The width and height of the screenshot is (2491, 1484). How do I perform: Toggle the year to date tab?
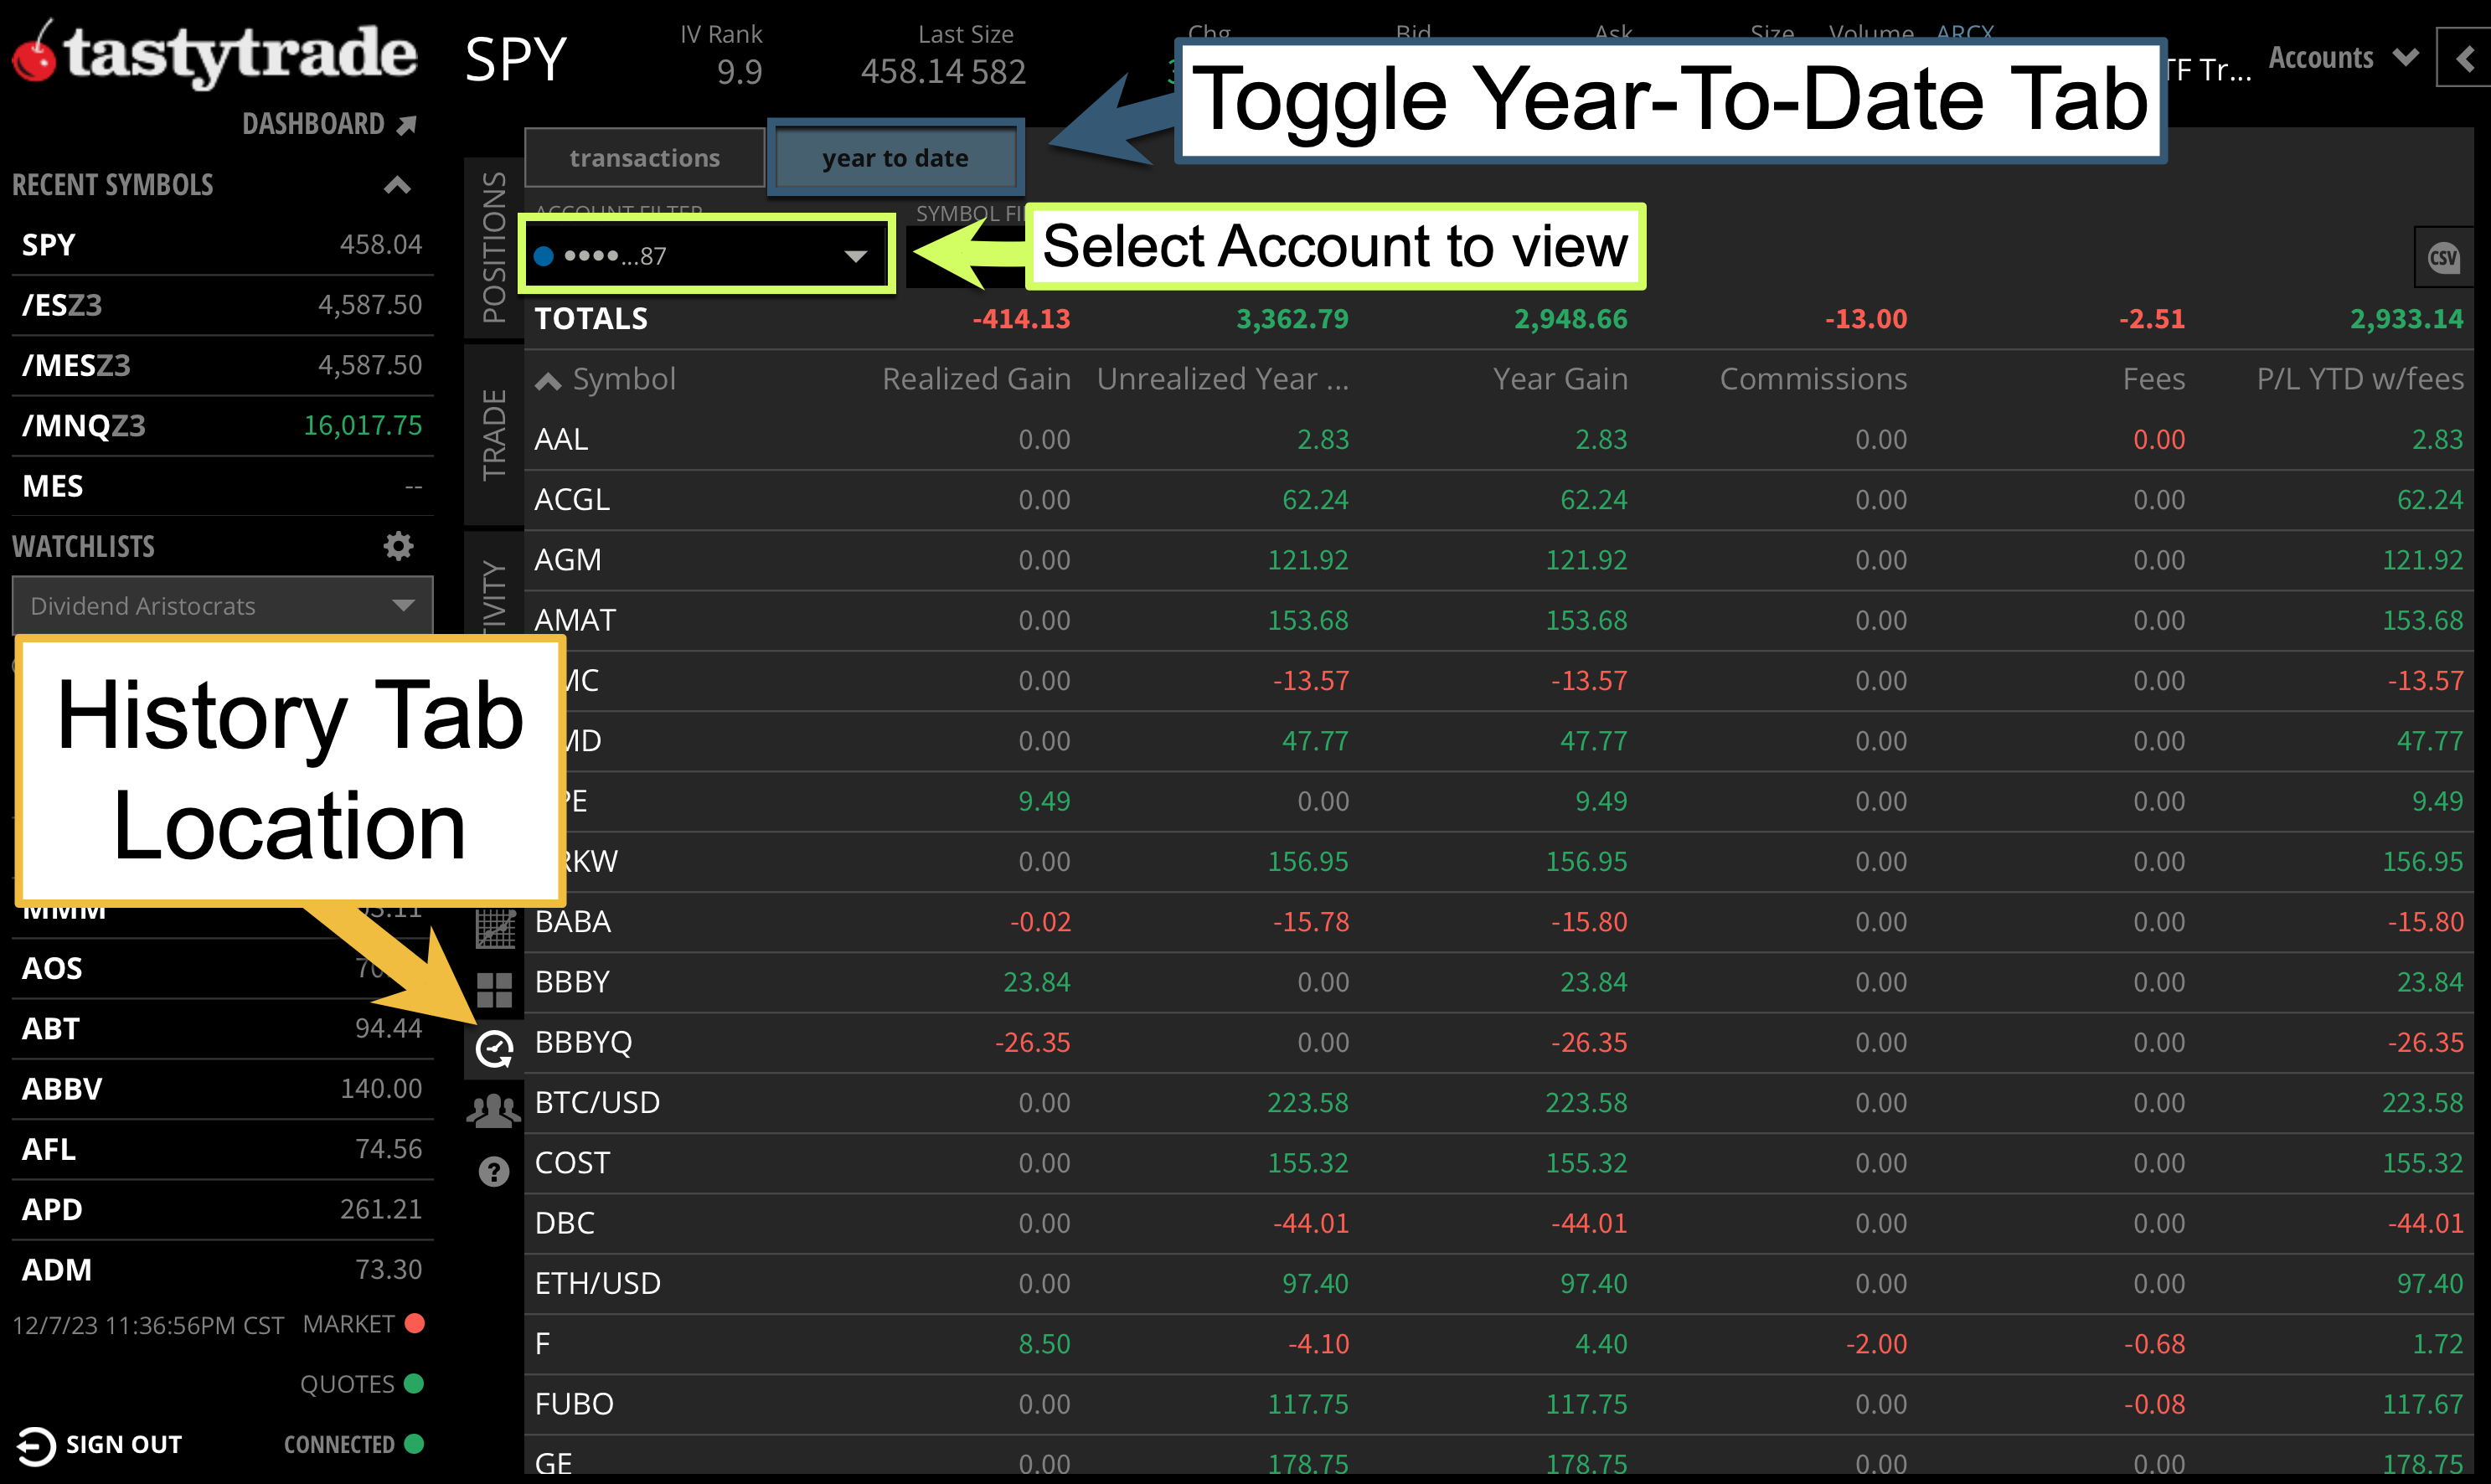895,157
